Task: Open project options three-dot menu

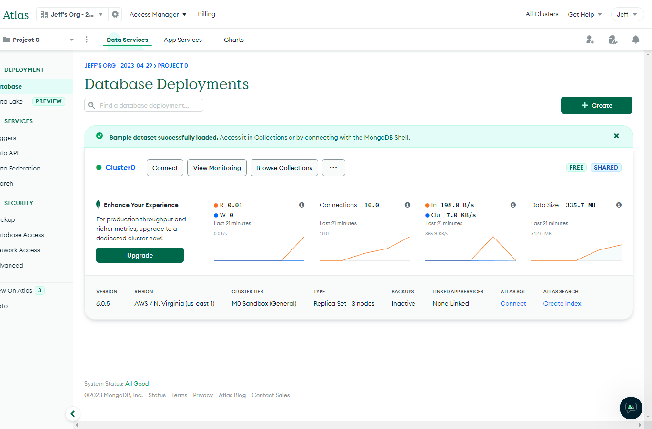Action: click(x=86, y=40)
